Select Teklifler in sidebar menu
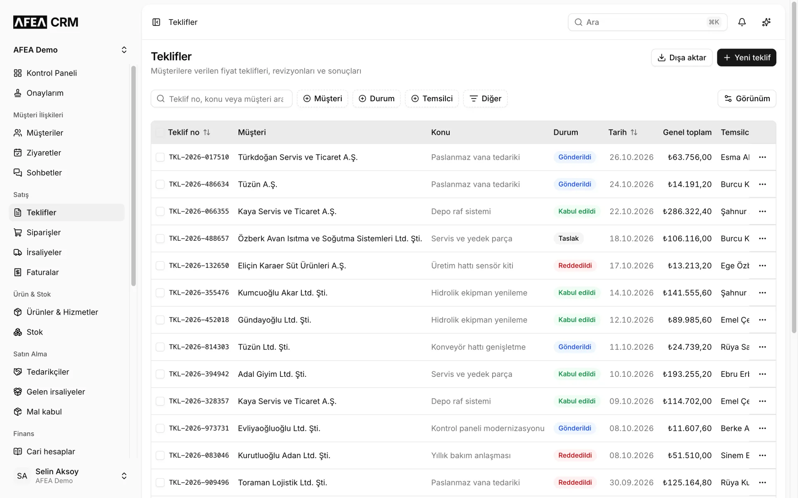The image size is (798, 498). pyautogui.click(x=67, y=212)
